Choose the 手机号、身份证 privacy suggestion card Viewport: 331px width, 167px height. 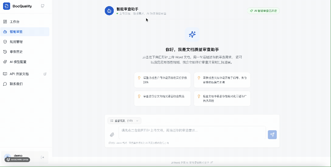click(222, 80)
